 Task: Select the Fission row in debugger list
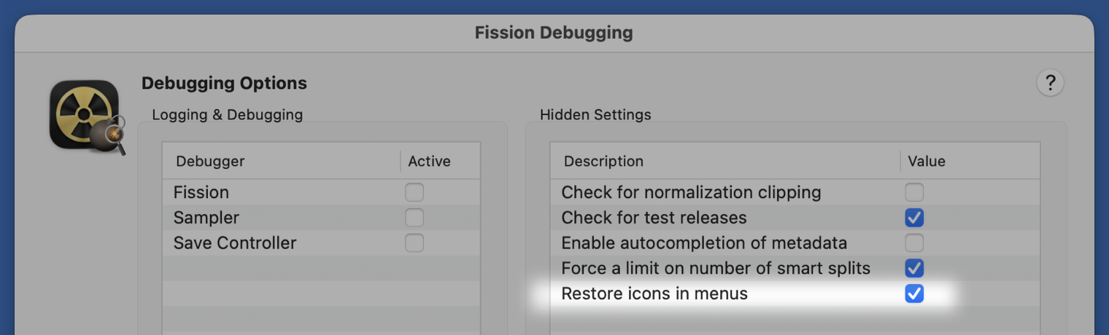[201, 193]
